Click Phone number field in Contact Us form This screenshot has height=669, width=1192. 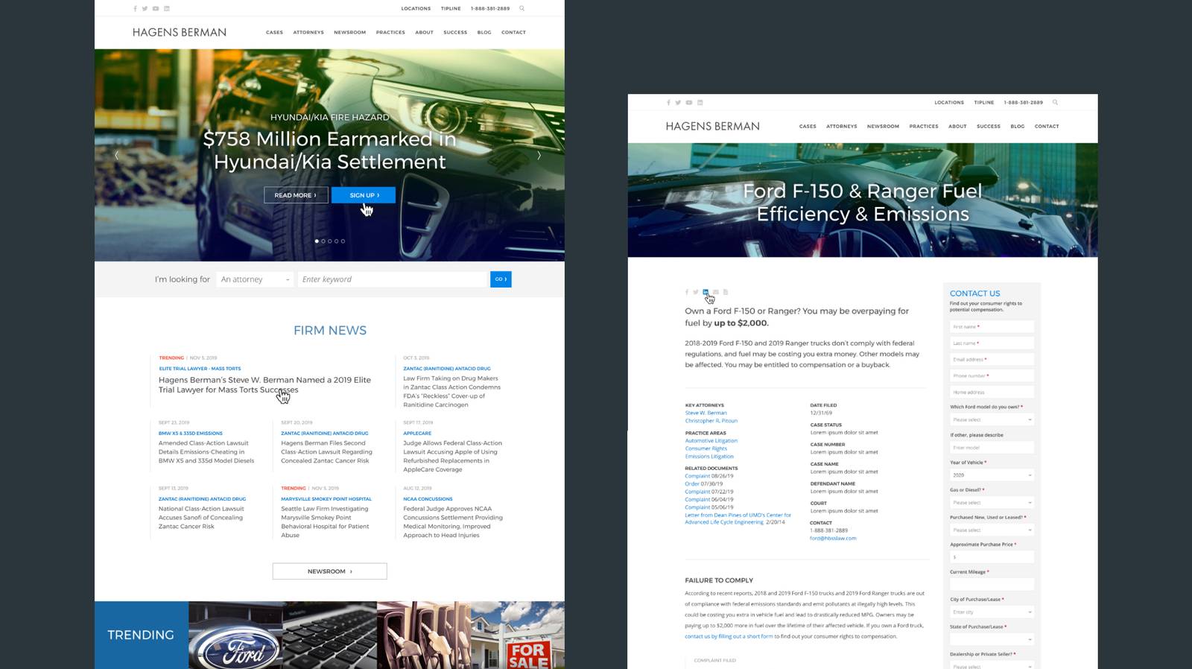tap(992, 376)
